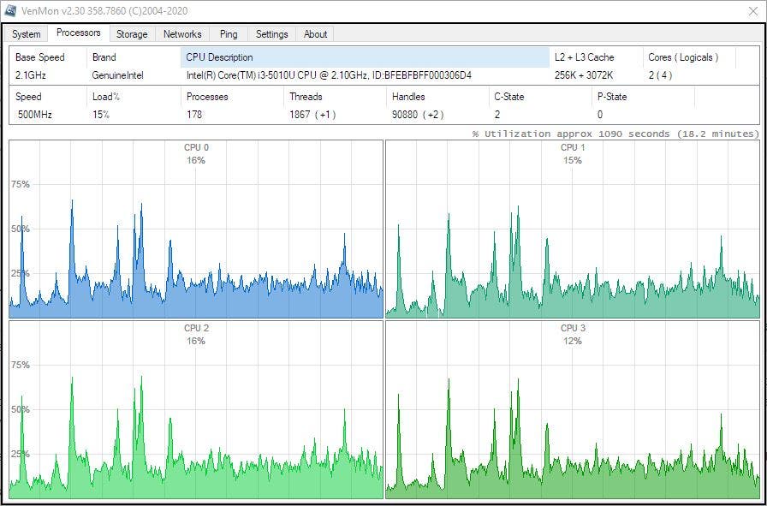Click the CPU 2 utilization graph

(x=196, y=409)
